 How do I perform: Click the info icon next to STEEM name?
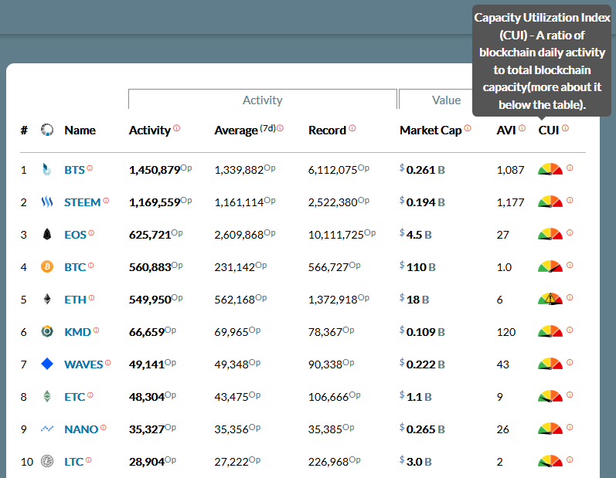tap(106, 201)
